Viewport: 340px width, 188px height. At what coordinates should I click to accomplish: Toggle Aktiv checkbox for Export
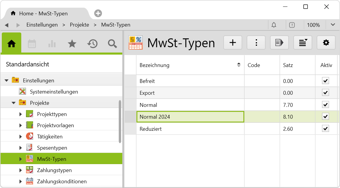[x=326, y=92]
